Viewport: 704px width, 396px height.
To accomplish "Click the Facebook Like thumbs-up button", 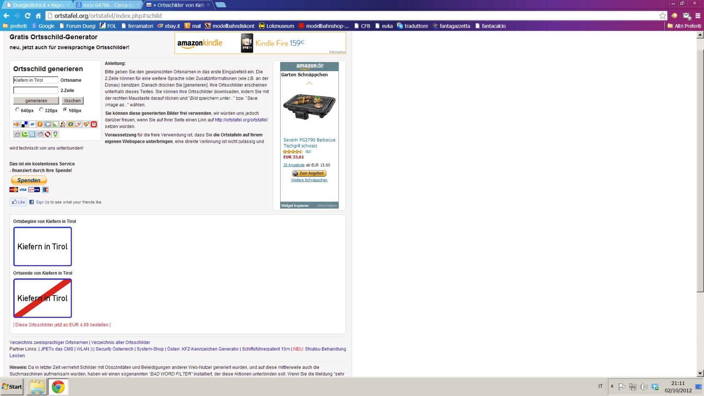I will point(18,202).
